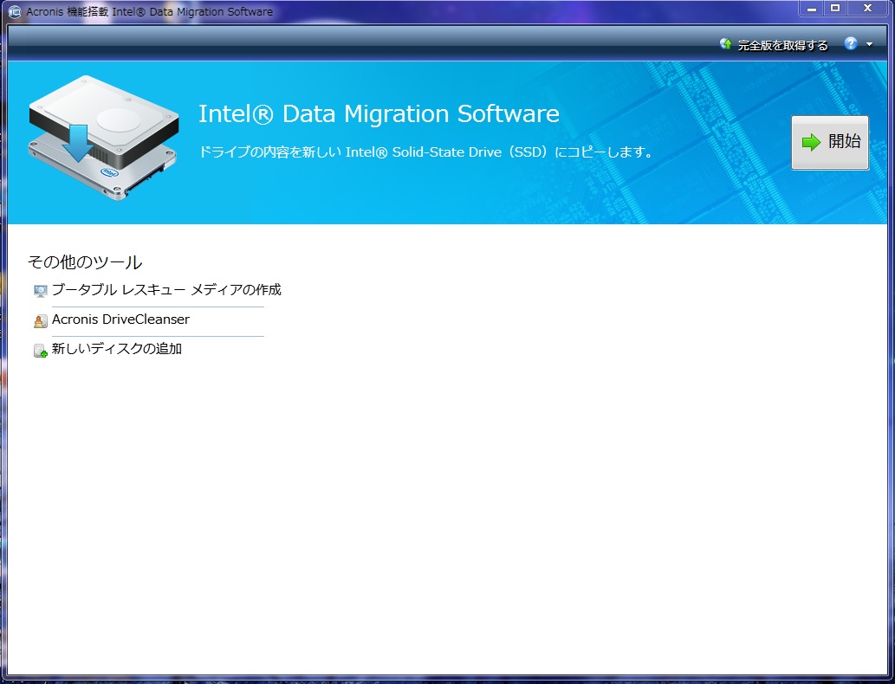Click the globe upgrade icon
Viewport: 895px width, 684px height.
tap(726, 44)
